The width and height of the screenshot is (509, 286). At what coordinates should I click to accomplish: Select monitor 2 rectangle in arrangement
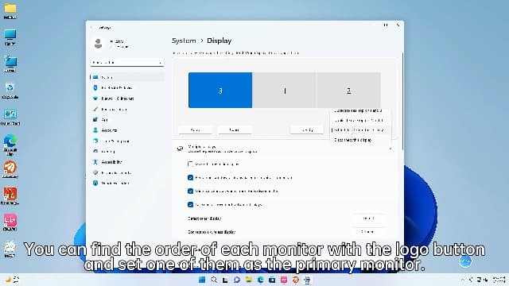click(348, 90)
